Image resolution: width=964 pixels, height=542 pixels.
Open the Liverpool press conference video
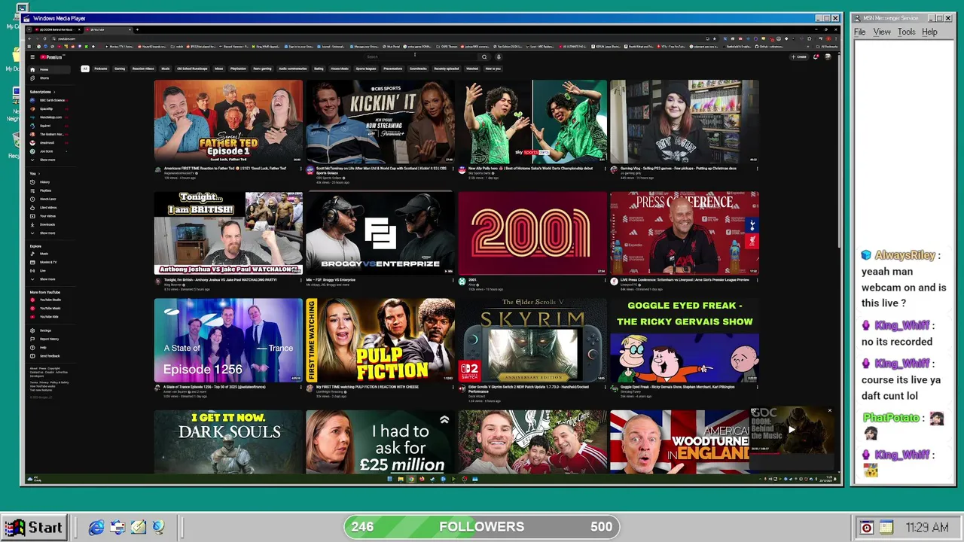[685, 233]
